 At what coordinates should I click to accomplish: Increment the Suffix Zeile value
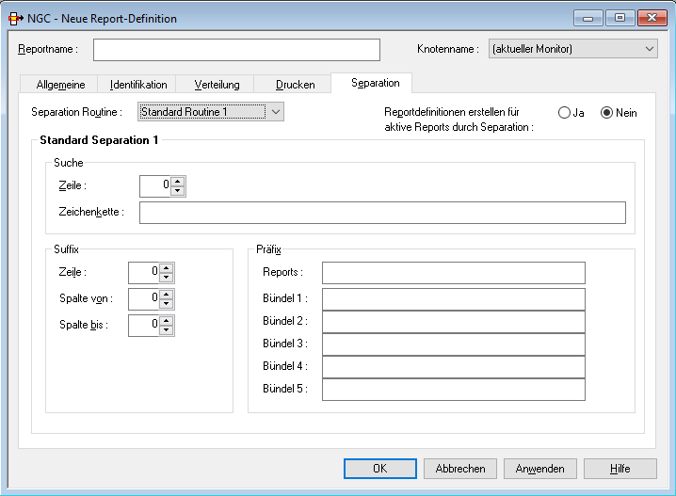[x=167, y=267]
